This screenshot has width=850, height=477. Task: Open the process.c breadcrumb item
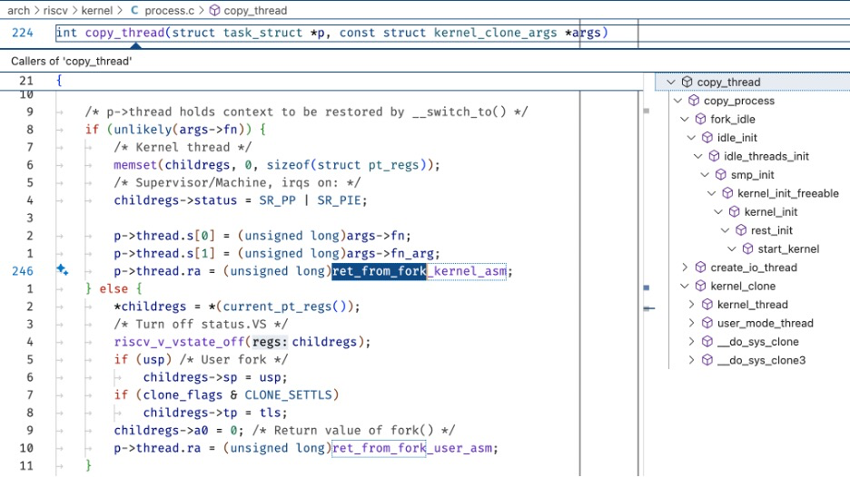[x=171, y=11]
